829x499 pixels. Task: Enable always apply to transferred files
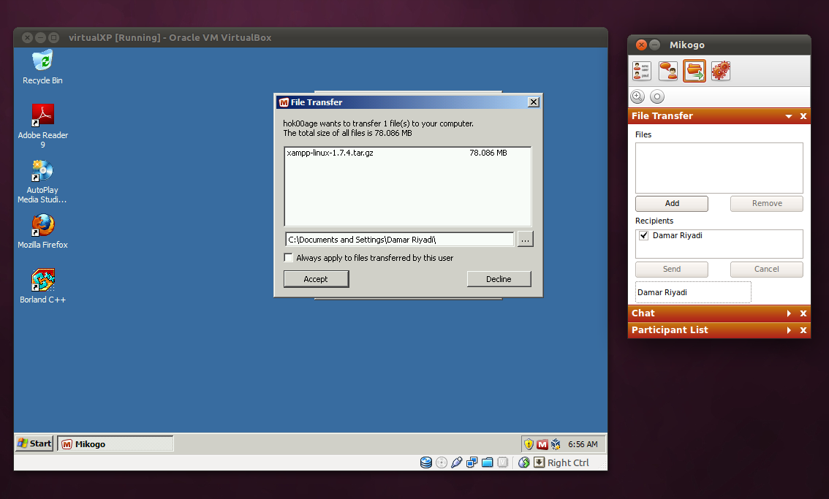(288, 257)
